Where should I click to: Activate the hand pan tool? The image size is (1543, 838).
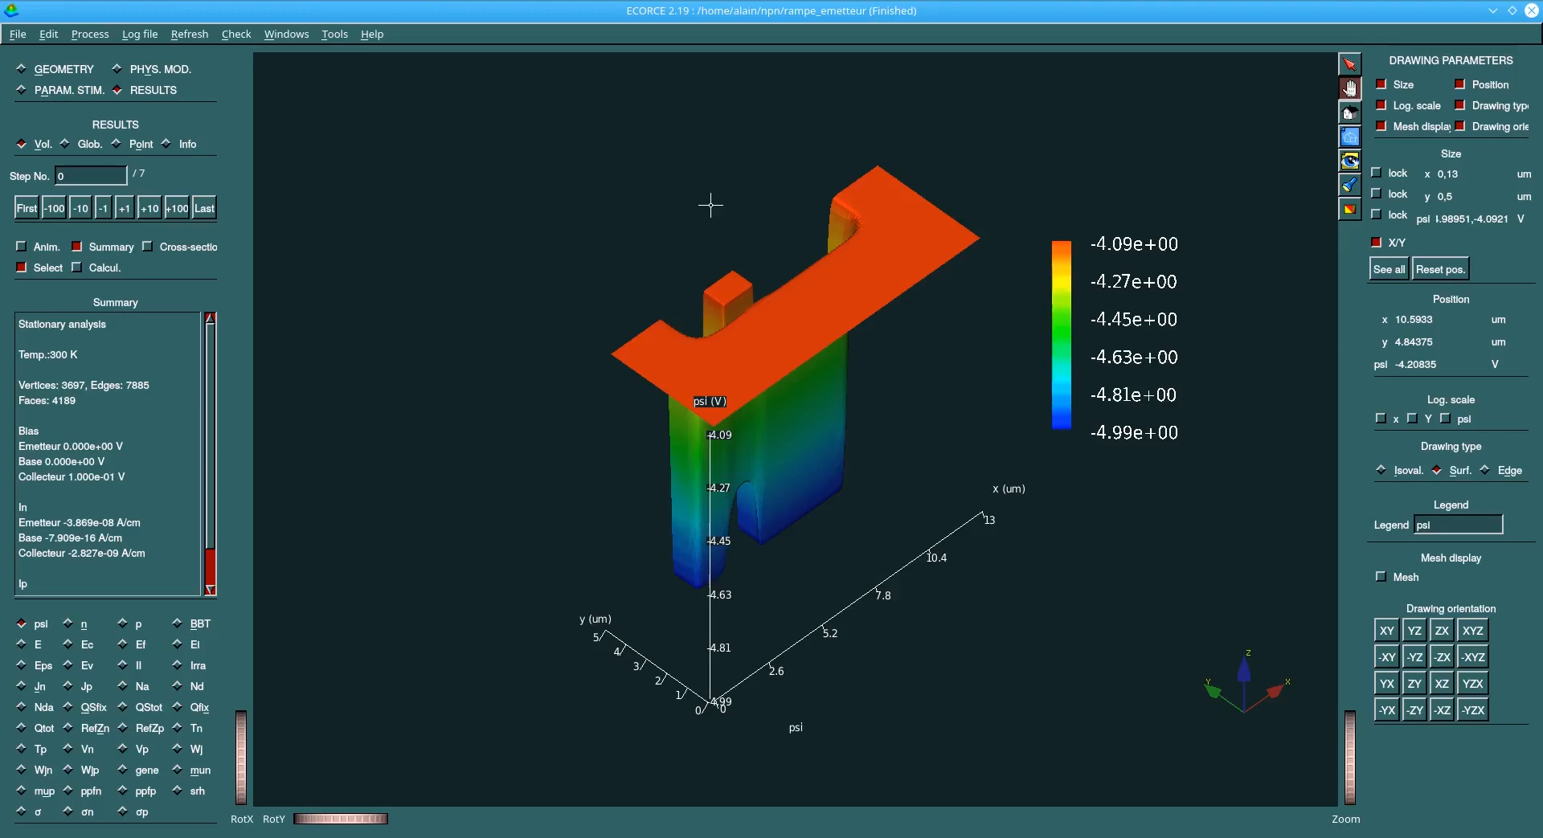(1349, 88)
